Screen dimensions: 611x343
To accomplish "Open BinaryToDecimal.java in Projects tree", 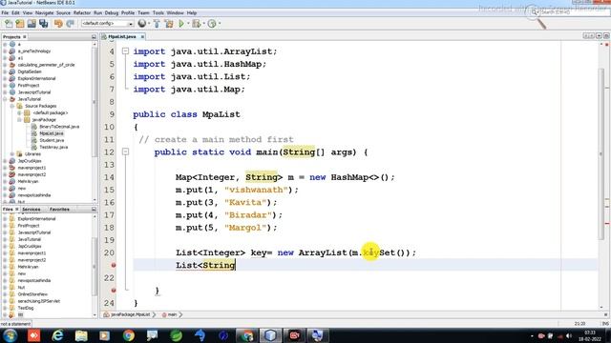I will [59, 127].
